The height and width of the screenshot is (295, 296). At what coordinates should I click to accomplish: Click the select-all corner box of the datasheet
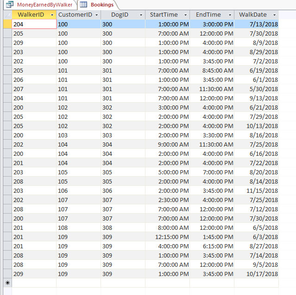tap(7, 15)
